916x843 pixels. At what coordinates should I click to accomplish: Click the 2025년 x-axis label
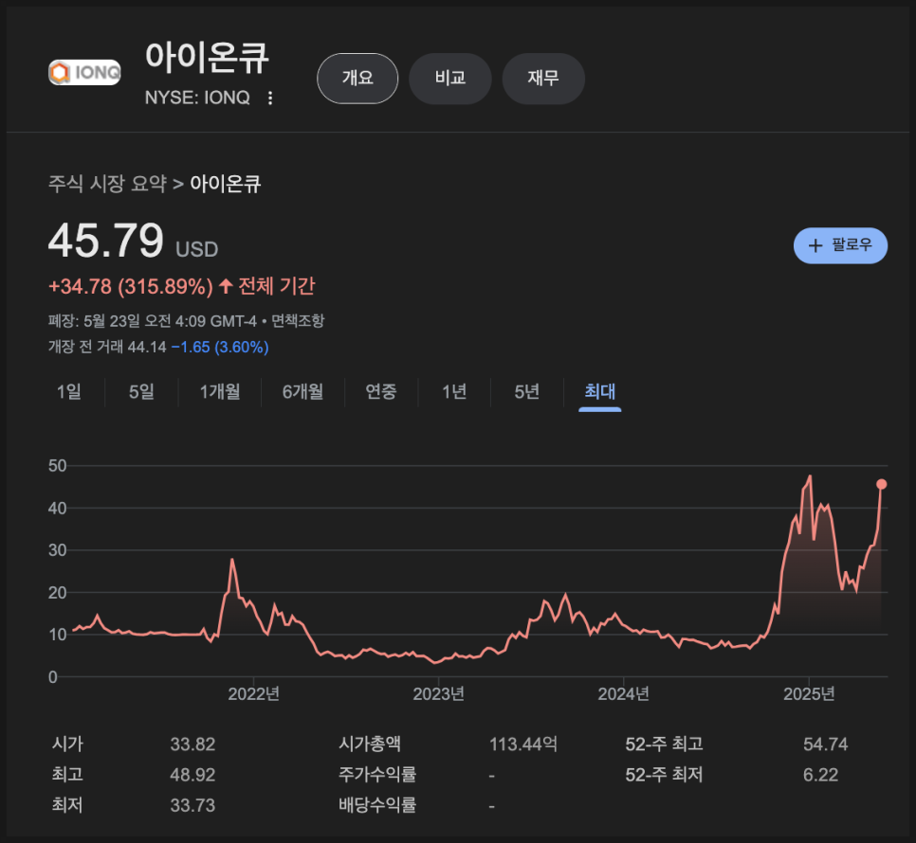click(x=809, y=694)
